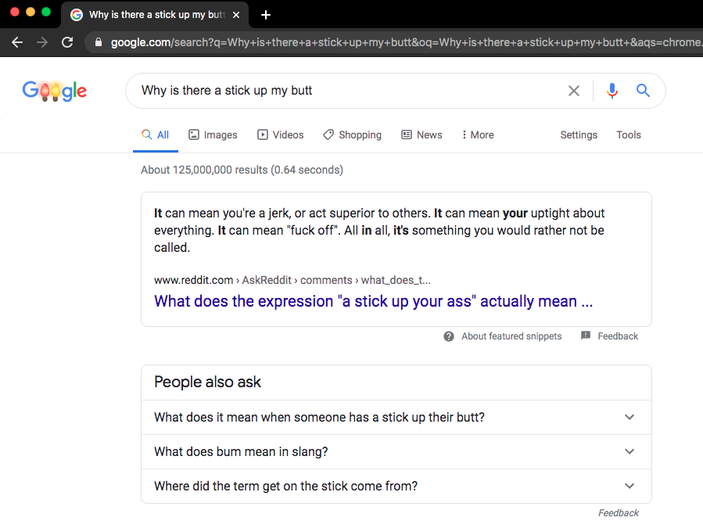This screenshot has width=703, height=528.
Task: Expand 'What does bum mean in slang?'
Action: tap(396, 452)
